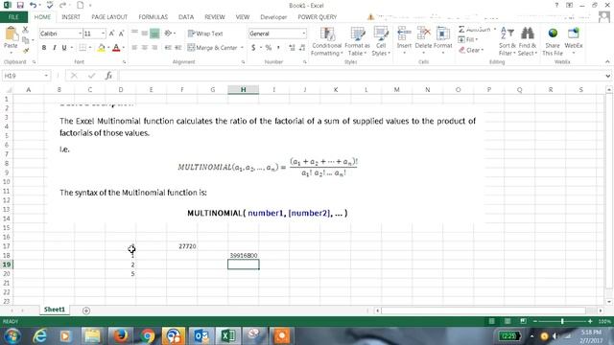The image size is (614, 345).
Task: Expand Merge & Center dropdown arrow
Action: point(242,48)
